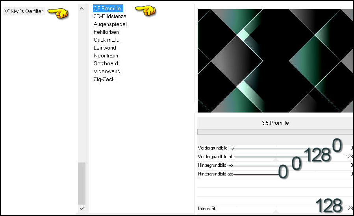Click the progress bar below filter title
This screenshot has height=216, width=354.
tap(275, 132)
